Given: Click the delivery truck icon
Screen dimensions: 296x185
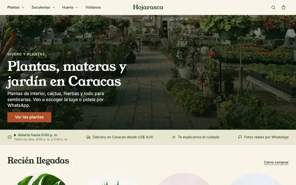Looking at the screenshot, I should tap(88, 137).
